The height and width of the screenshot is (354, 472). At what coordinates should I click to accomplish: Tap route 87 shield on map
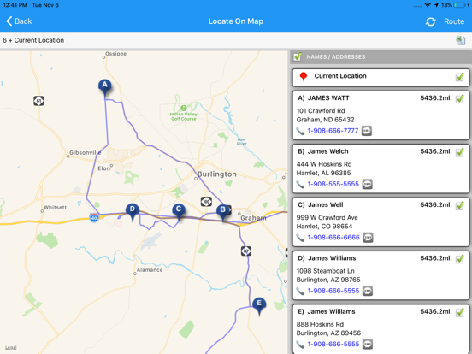click(246, 251)
